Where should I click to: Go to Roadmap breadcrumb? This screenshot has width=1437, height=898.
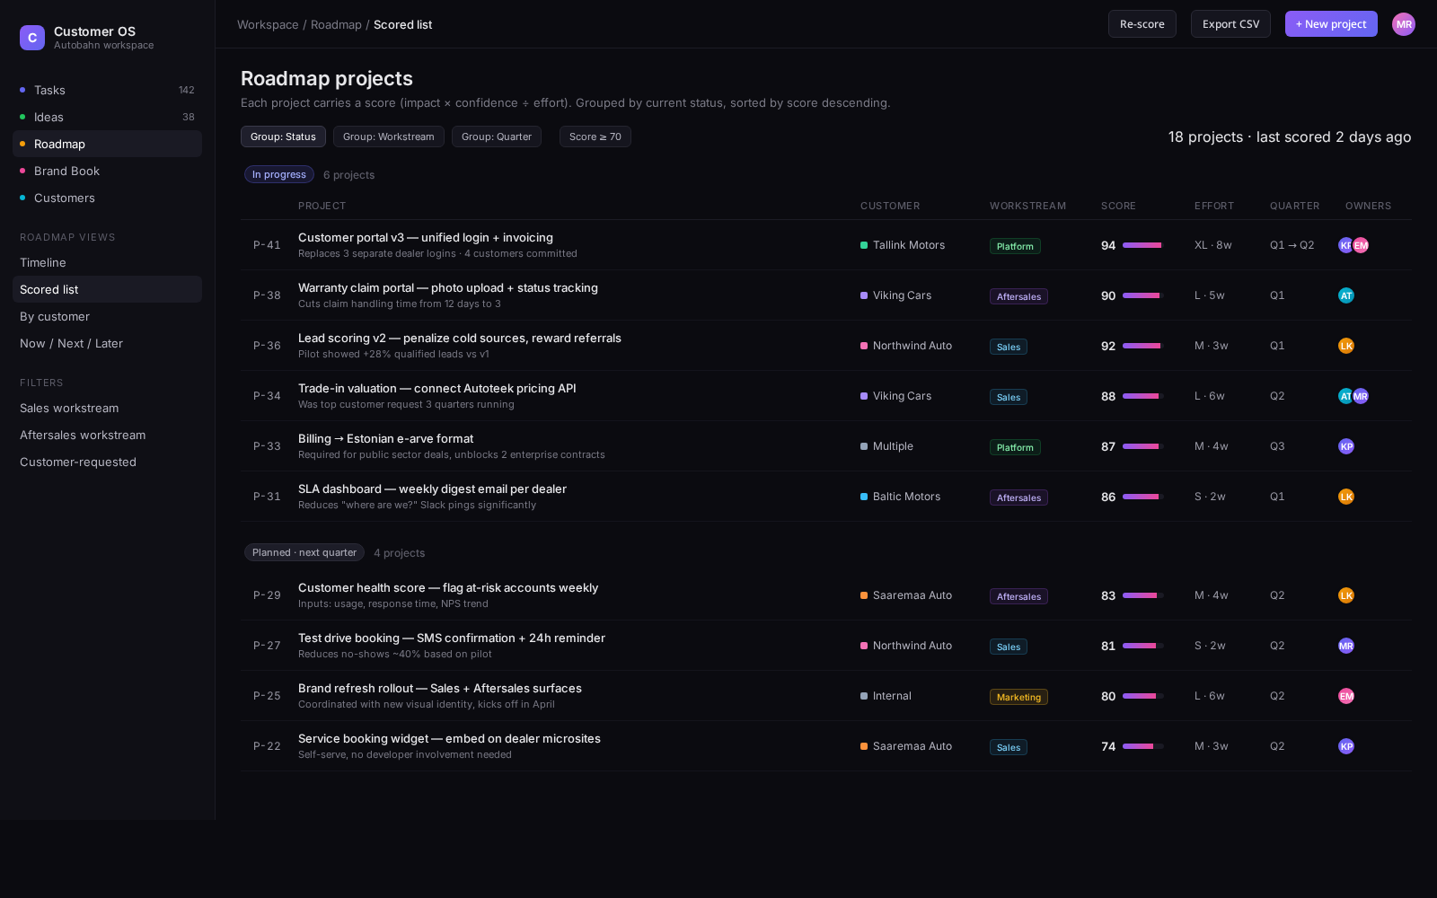pos(336,24)
